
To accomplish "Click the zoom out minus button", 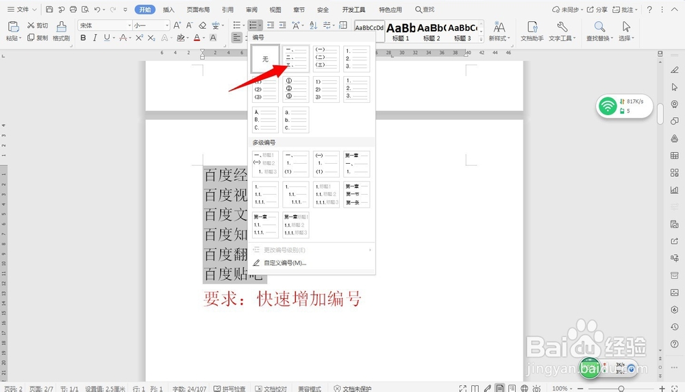I will point(580,388).
